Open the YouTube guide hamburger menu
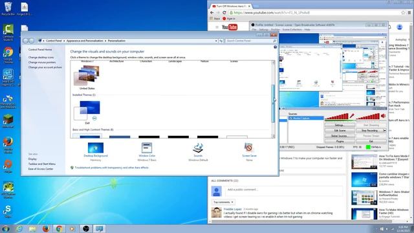Viewport: 414px width, 233px height. click(x=217, y=27)
